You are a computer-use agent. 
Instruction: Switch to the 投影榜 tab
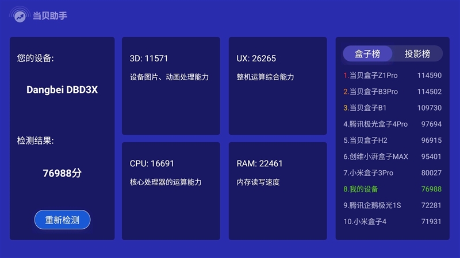(x=417, y=54)
